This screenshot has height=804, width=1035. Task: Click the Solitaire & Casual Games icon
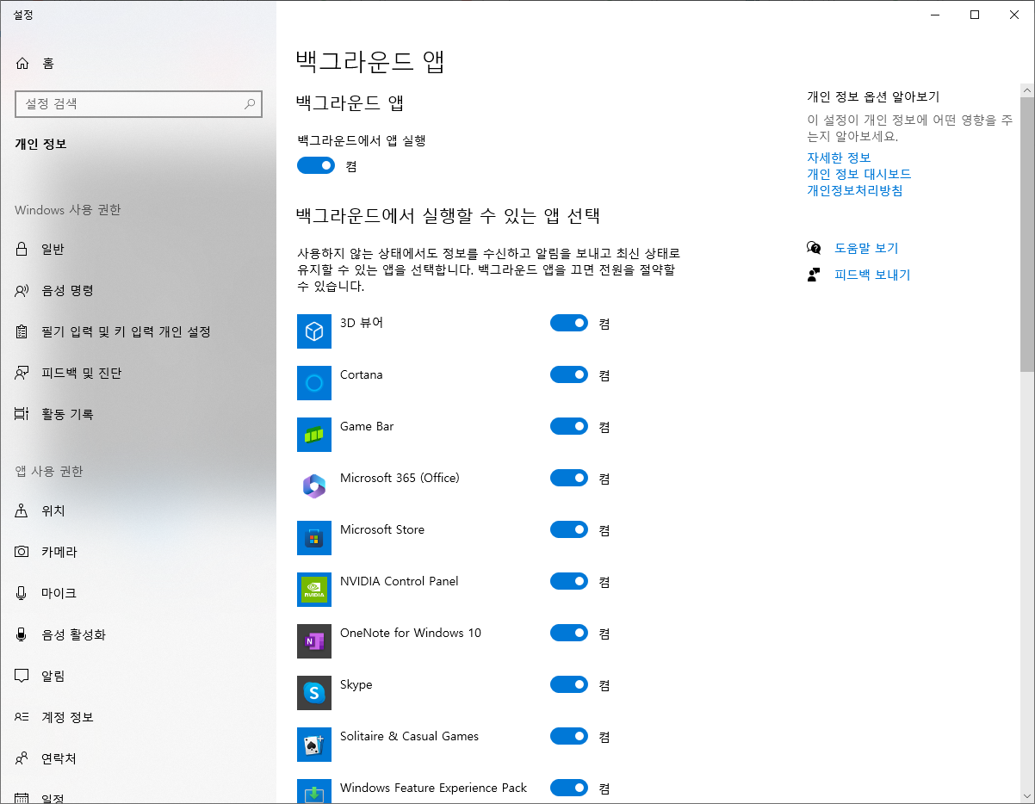[314, 745]
